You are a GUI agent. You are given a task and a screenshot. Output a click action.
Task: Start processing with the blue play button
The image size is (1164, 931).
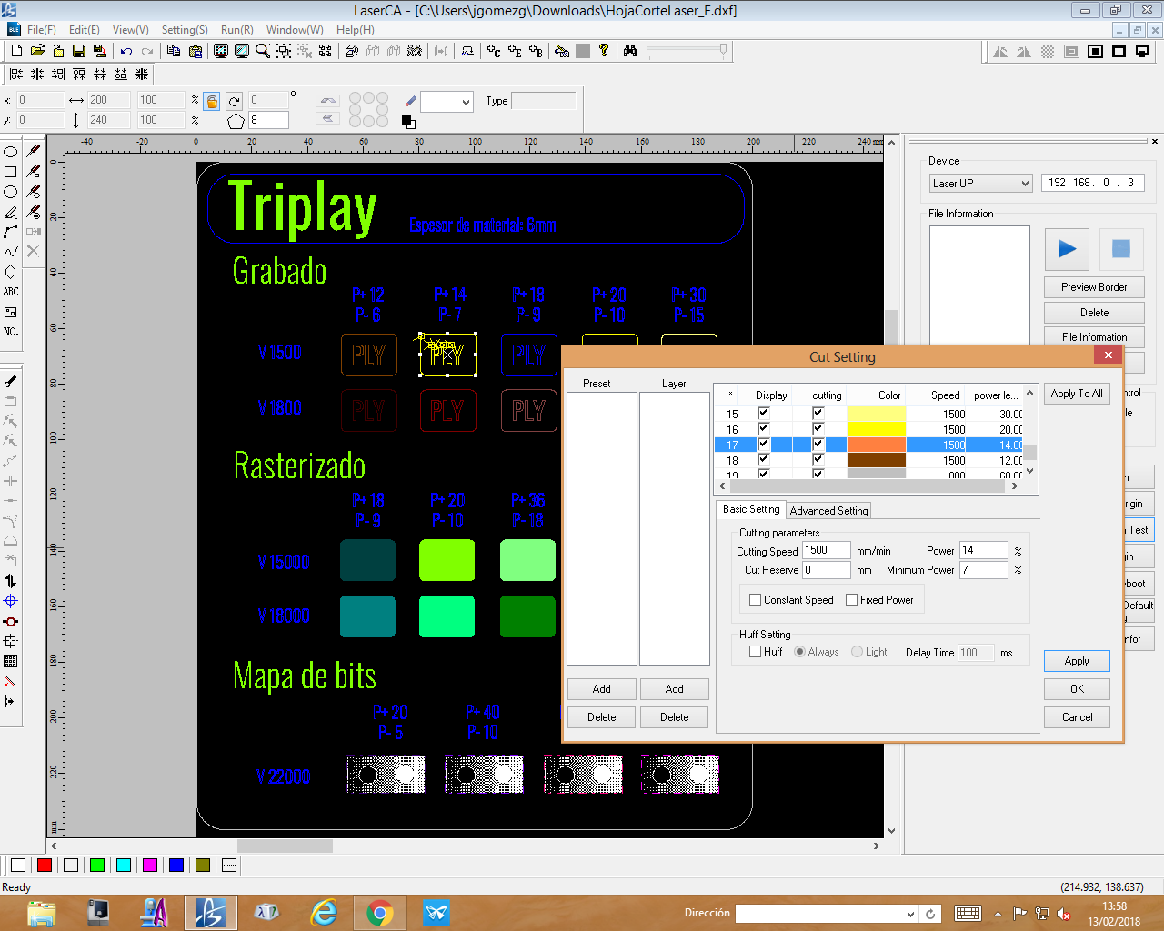[x=1068, y=248]
